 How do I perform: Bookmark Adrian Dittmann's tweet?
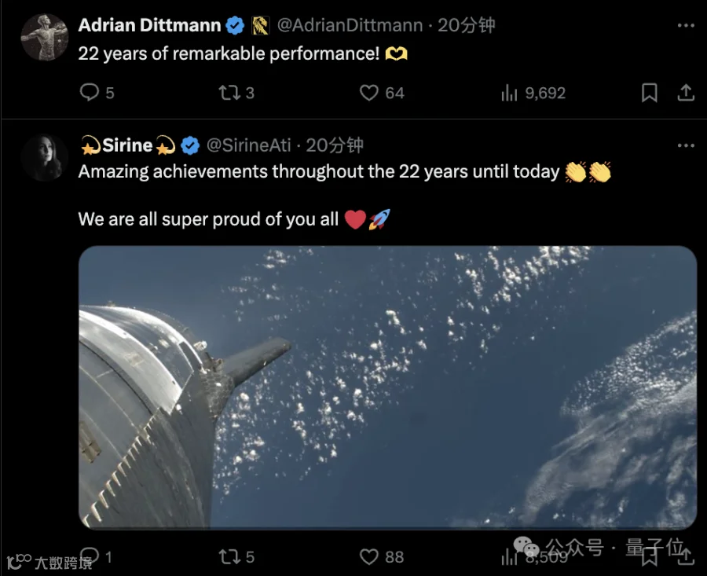pos(650,93)
